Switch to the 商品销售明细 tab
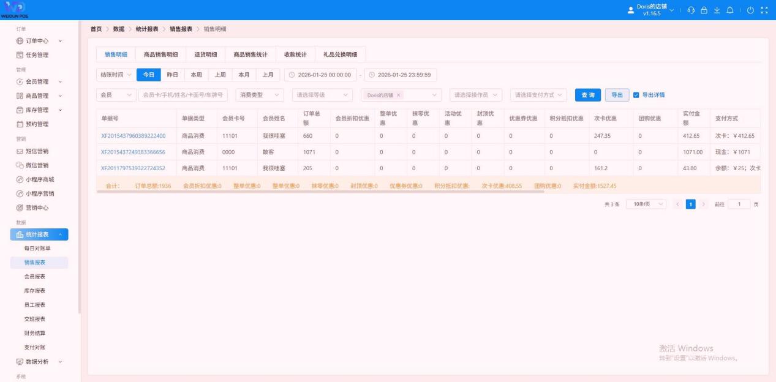 point(160,54)
